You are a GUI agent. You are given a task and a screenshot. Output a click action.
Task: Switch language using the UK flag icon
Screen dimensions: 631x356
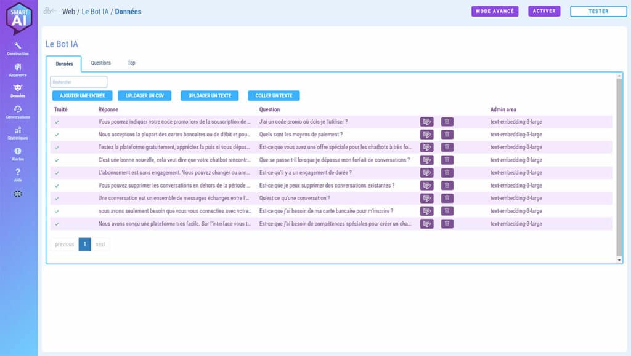pyautogui.click(x=18, y=194)
